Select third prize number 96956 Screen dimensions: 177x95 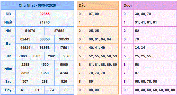coord(45,48)
